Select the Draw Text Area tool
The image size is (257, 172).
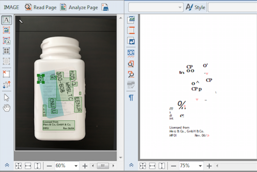pos(7,20)
